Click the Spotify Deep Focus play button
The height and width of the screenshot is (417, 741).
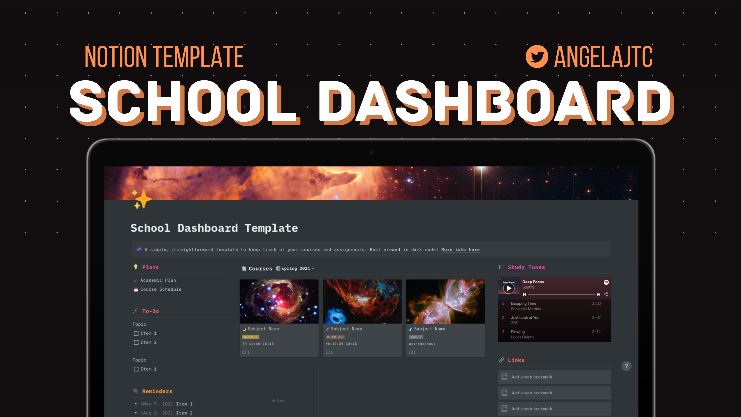(509, 287)
